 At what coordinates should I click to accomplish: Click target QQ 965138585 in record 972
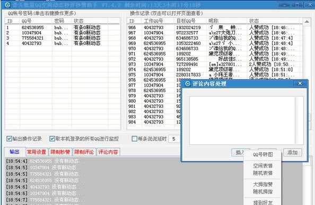point(187,59)
